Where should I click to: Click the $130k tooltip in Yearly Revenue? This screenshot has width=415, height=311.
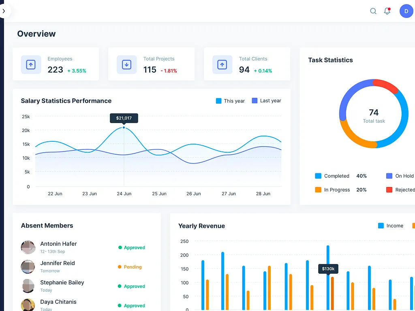[x=328, y=269]
